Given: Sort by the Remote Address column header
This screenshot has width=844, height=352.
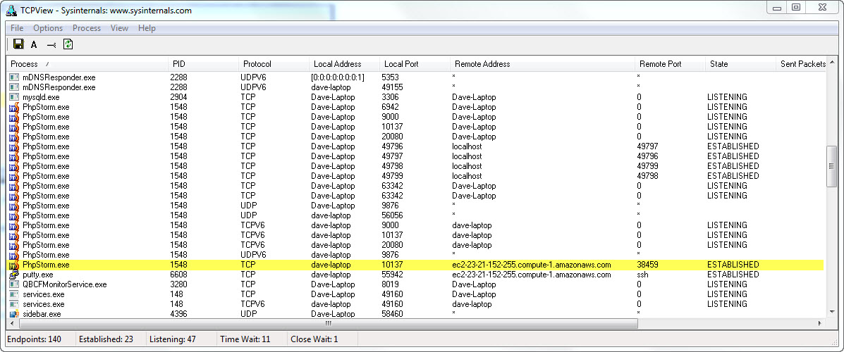Looking at the screenshot, I should coord(542,64).
